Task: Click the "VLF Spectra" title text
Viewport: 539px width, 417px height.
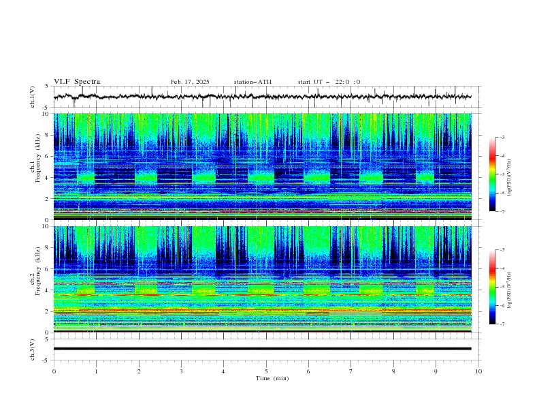Action: click(x=77, y=82)
